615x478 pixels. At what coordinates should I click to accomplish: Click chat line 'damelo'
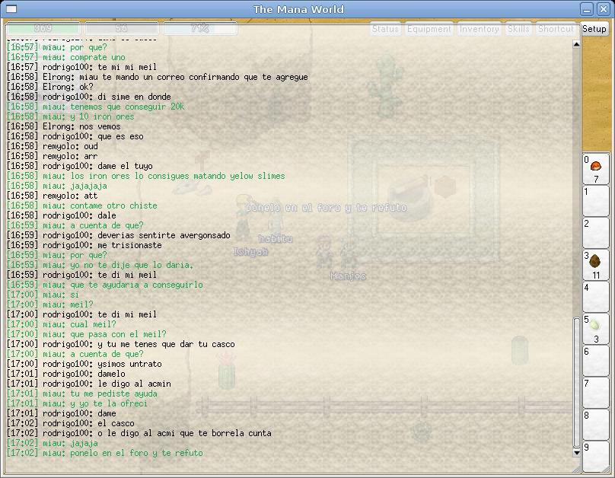tap(65, 374)
